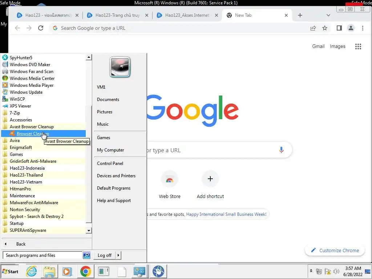Expand the Accessories folder

click(x=21, y=120)
